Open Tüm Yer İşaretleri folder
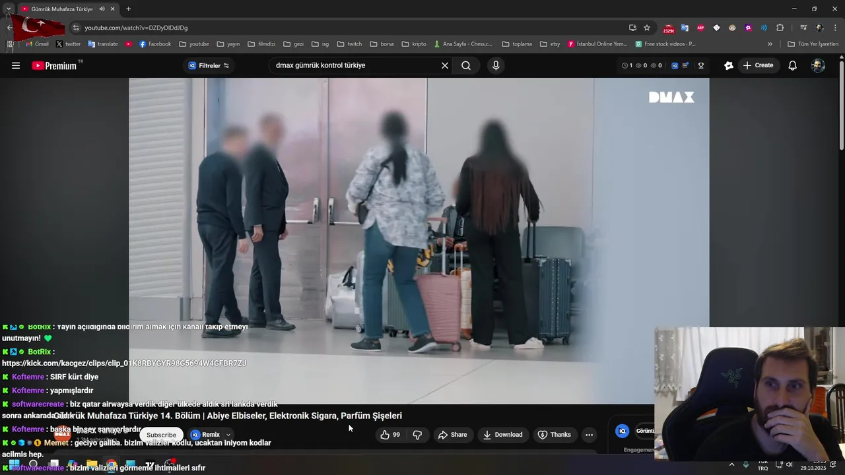 pyautogui.click(x=813, y=44)
